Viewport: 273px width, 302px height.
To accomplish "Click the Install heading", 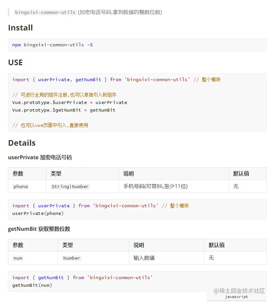I will [20, 28].
